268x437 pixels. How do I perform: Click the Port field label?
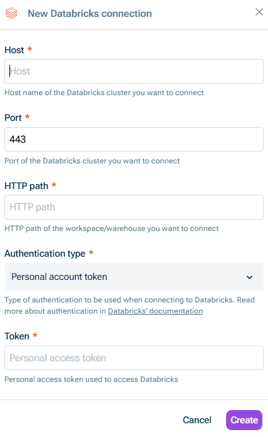click(x=13, y=118)
